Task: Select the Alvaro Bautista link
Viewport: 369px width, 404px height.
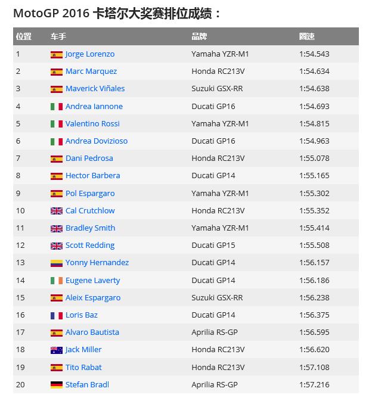Action: pyautogui.click(x=92, y=332)
